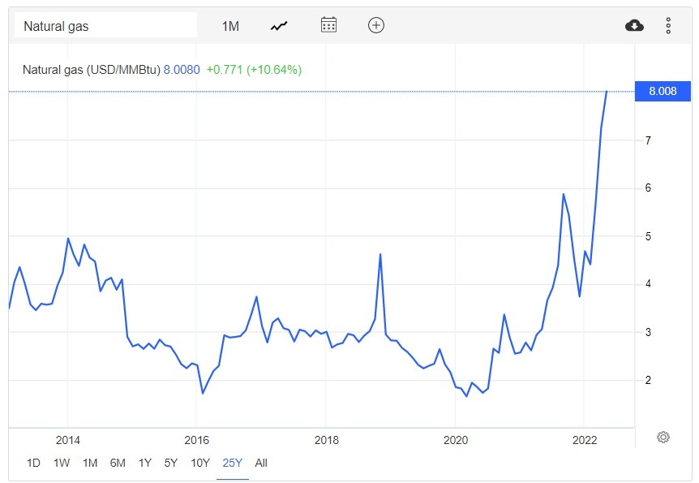
Task: Open the three-dot more options menu
Action: pos(668,25)
